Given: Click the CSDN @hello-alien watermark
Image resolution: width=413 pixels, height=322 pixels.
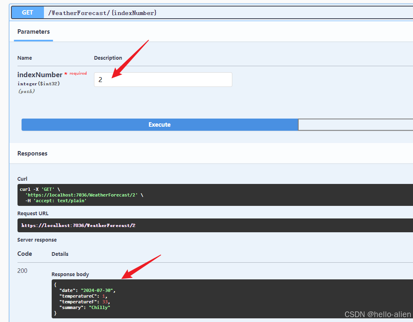Looking at the screenshot, I should coord(378,314).
